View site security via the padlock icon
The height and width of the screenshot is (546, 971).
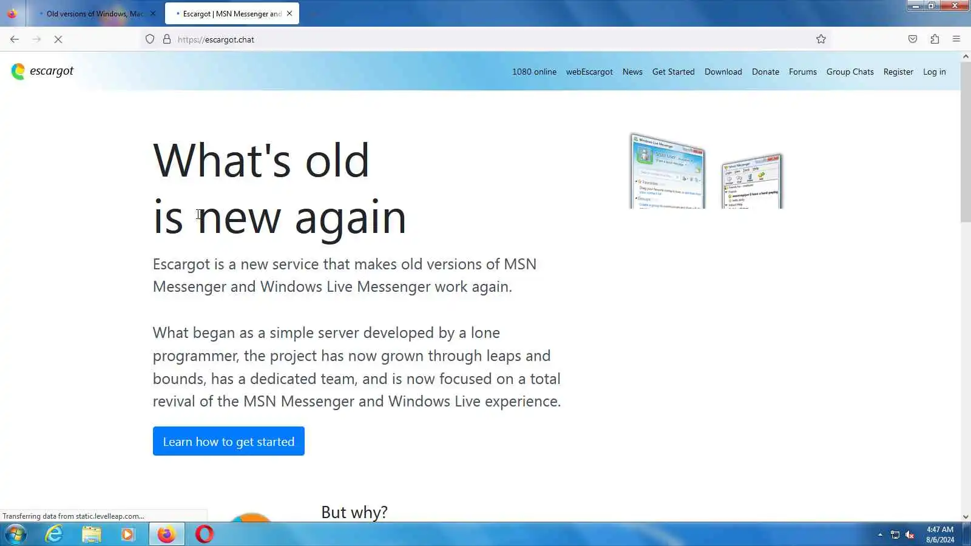pyautogui.click(x=167, y=39)
